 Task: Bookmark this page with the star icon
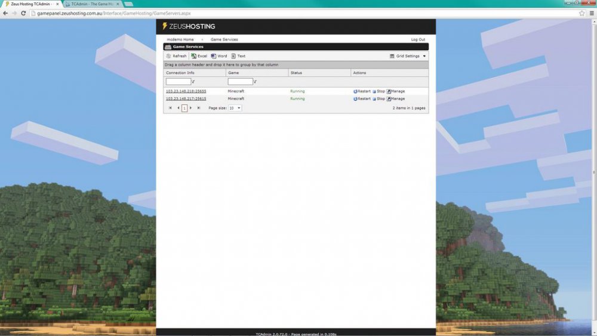coord(581,13)
